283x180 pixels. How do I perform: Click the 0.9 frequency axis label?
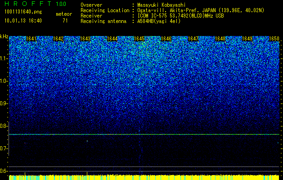(4, 103)
